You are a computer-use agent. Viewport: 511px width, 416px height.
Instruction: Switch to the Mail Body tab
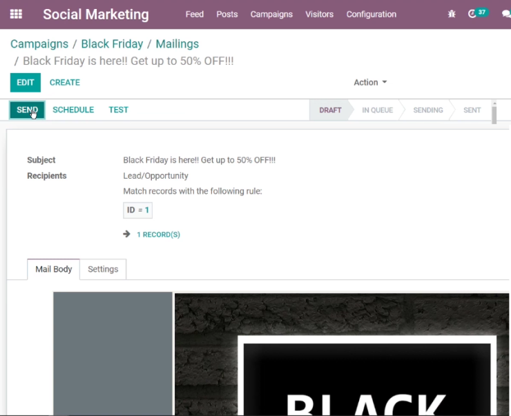coord(53,269)
